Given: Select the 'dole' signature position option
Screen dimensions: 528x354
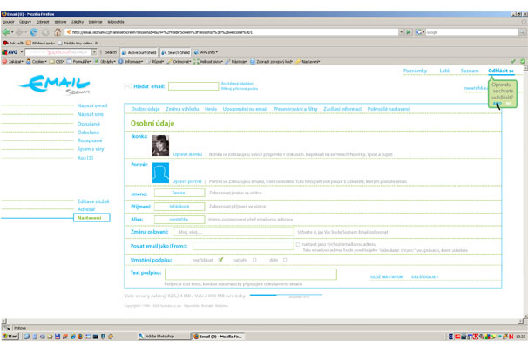Looking at the screenshot, I should pyautogui.click(x=284, y=260).
